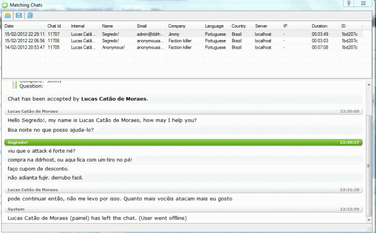The image size is (376, 233).
Task: Click message 'faço cupom de desconto.'
Action: pyautogui.click(x=38, y=169)
